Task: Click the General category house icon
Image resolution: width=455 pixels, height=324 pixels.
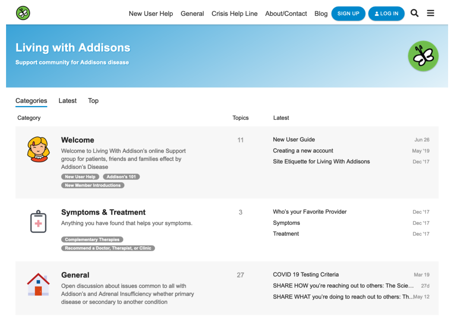Action: pyautogui.click(x=38, y=284)
